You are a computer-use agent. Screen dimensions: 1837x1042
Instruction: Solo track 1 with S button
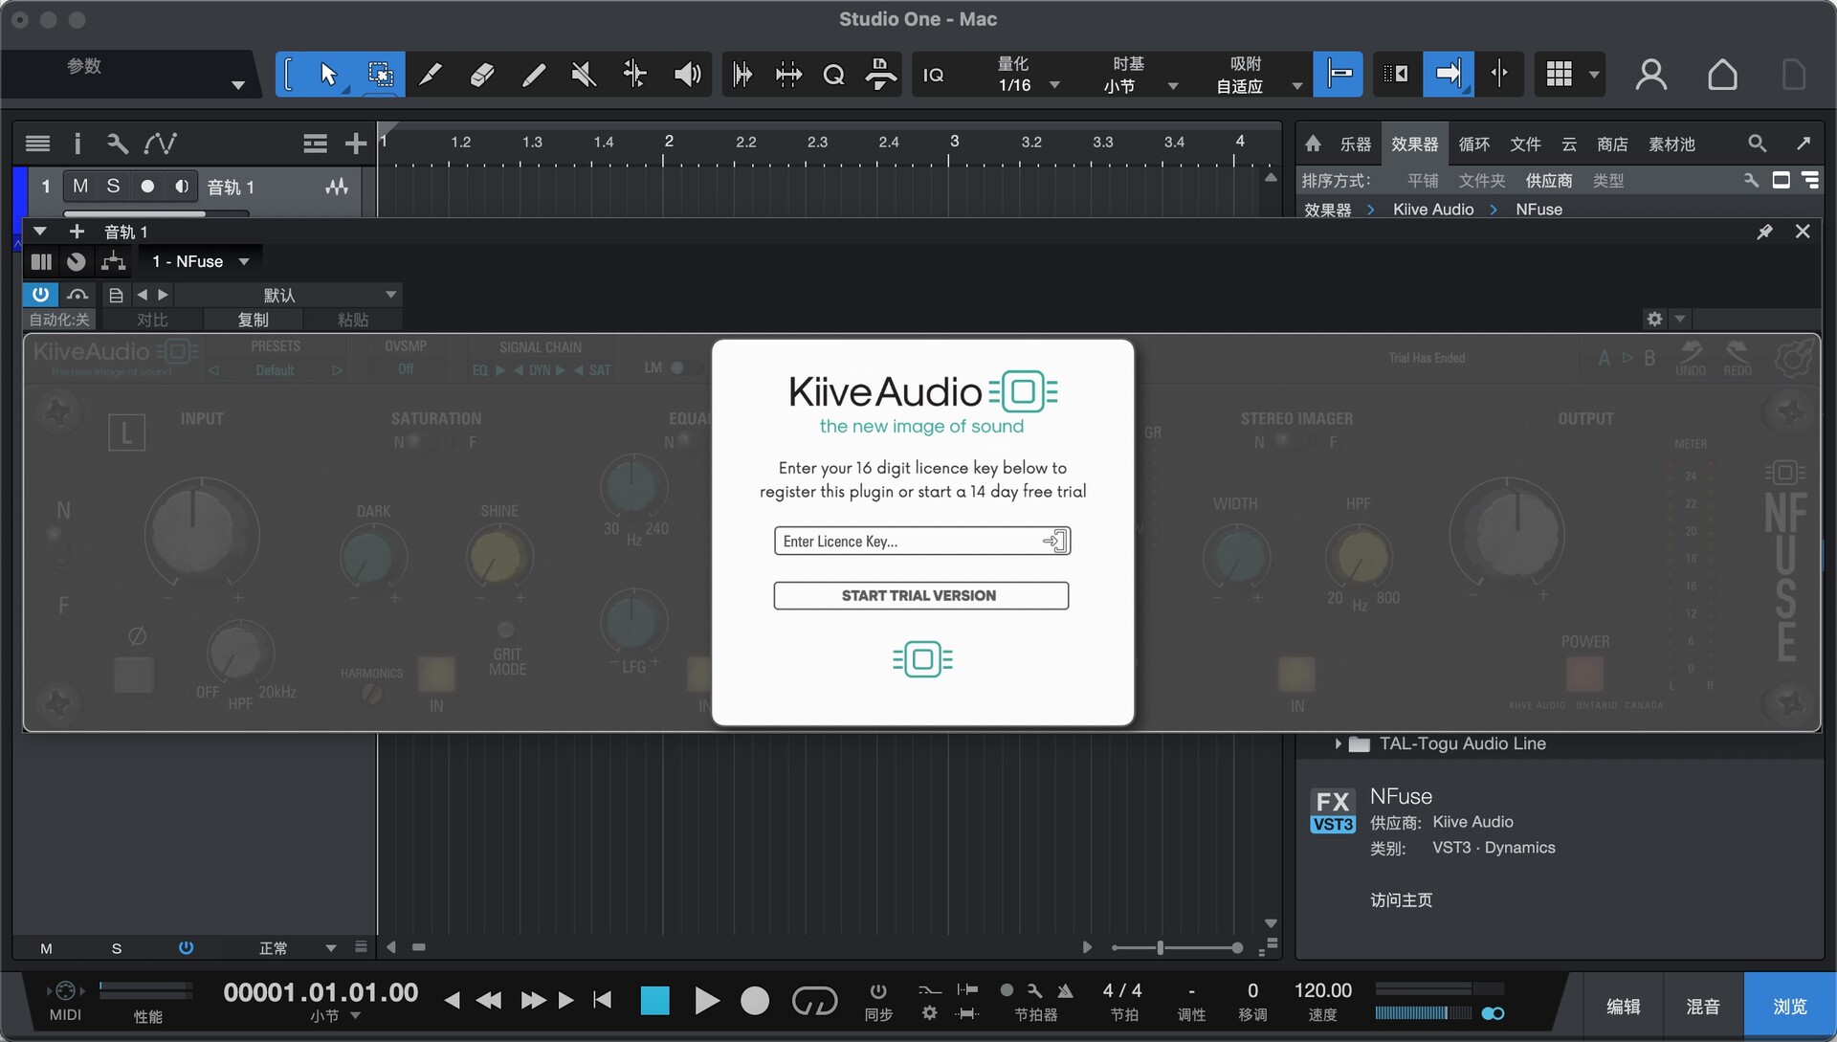(x=113, y=187)
